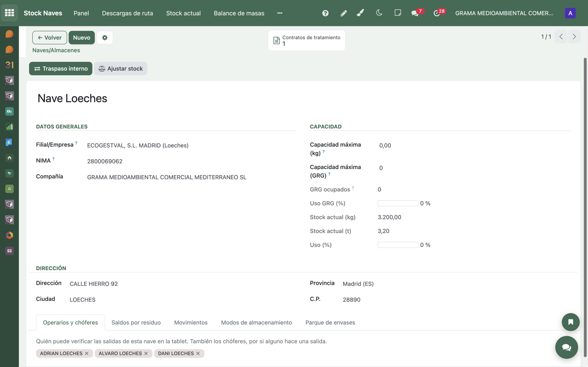Switch to Modos de almacenamiento tab
Screen dimensions: 588x367
(257, 323)
